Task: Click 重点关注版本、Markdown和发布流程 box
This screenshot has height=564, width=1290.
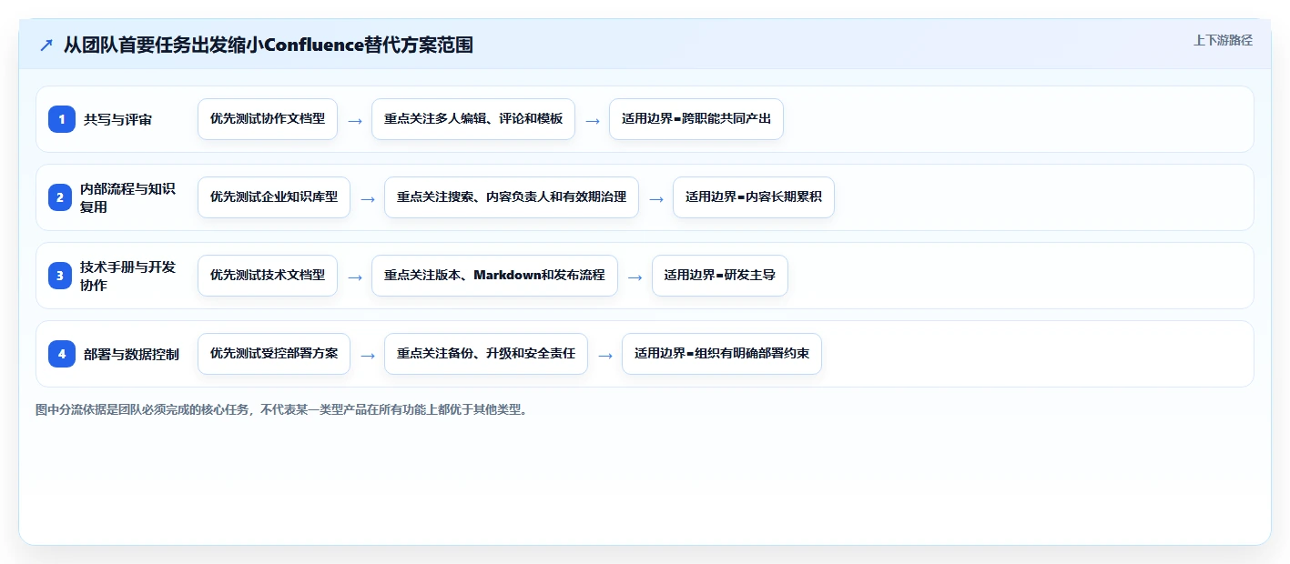Action: pos(494,276)
